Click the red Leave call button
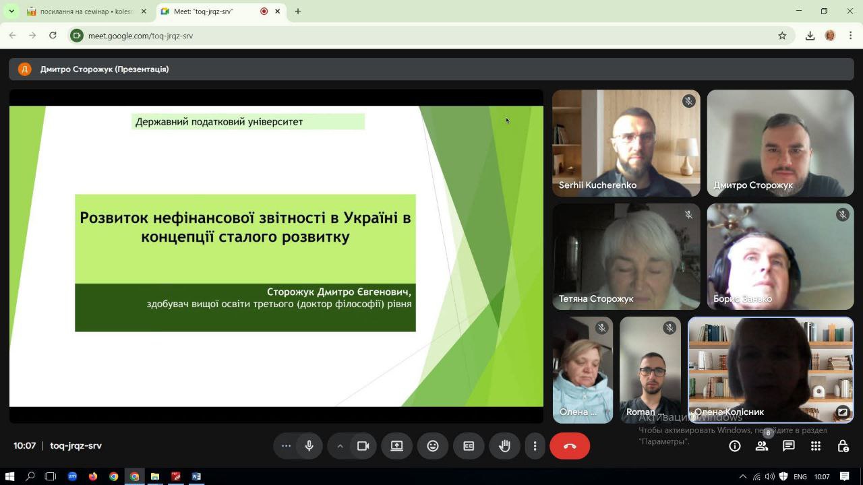The image size is (863, 485). [570, 446]
